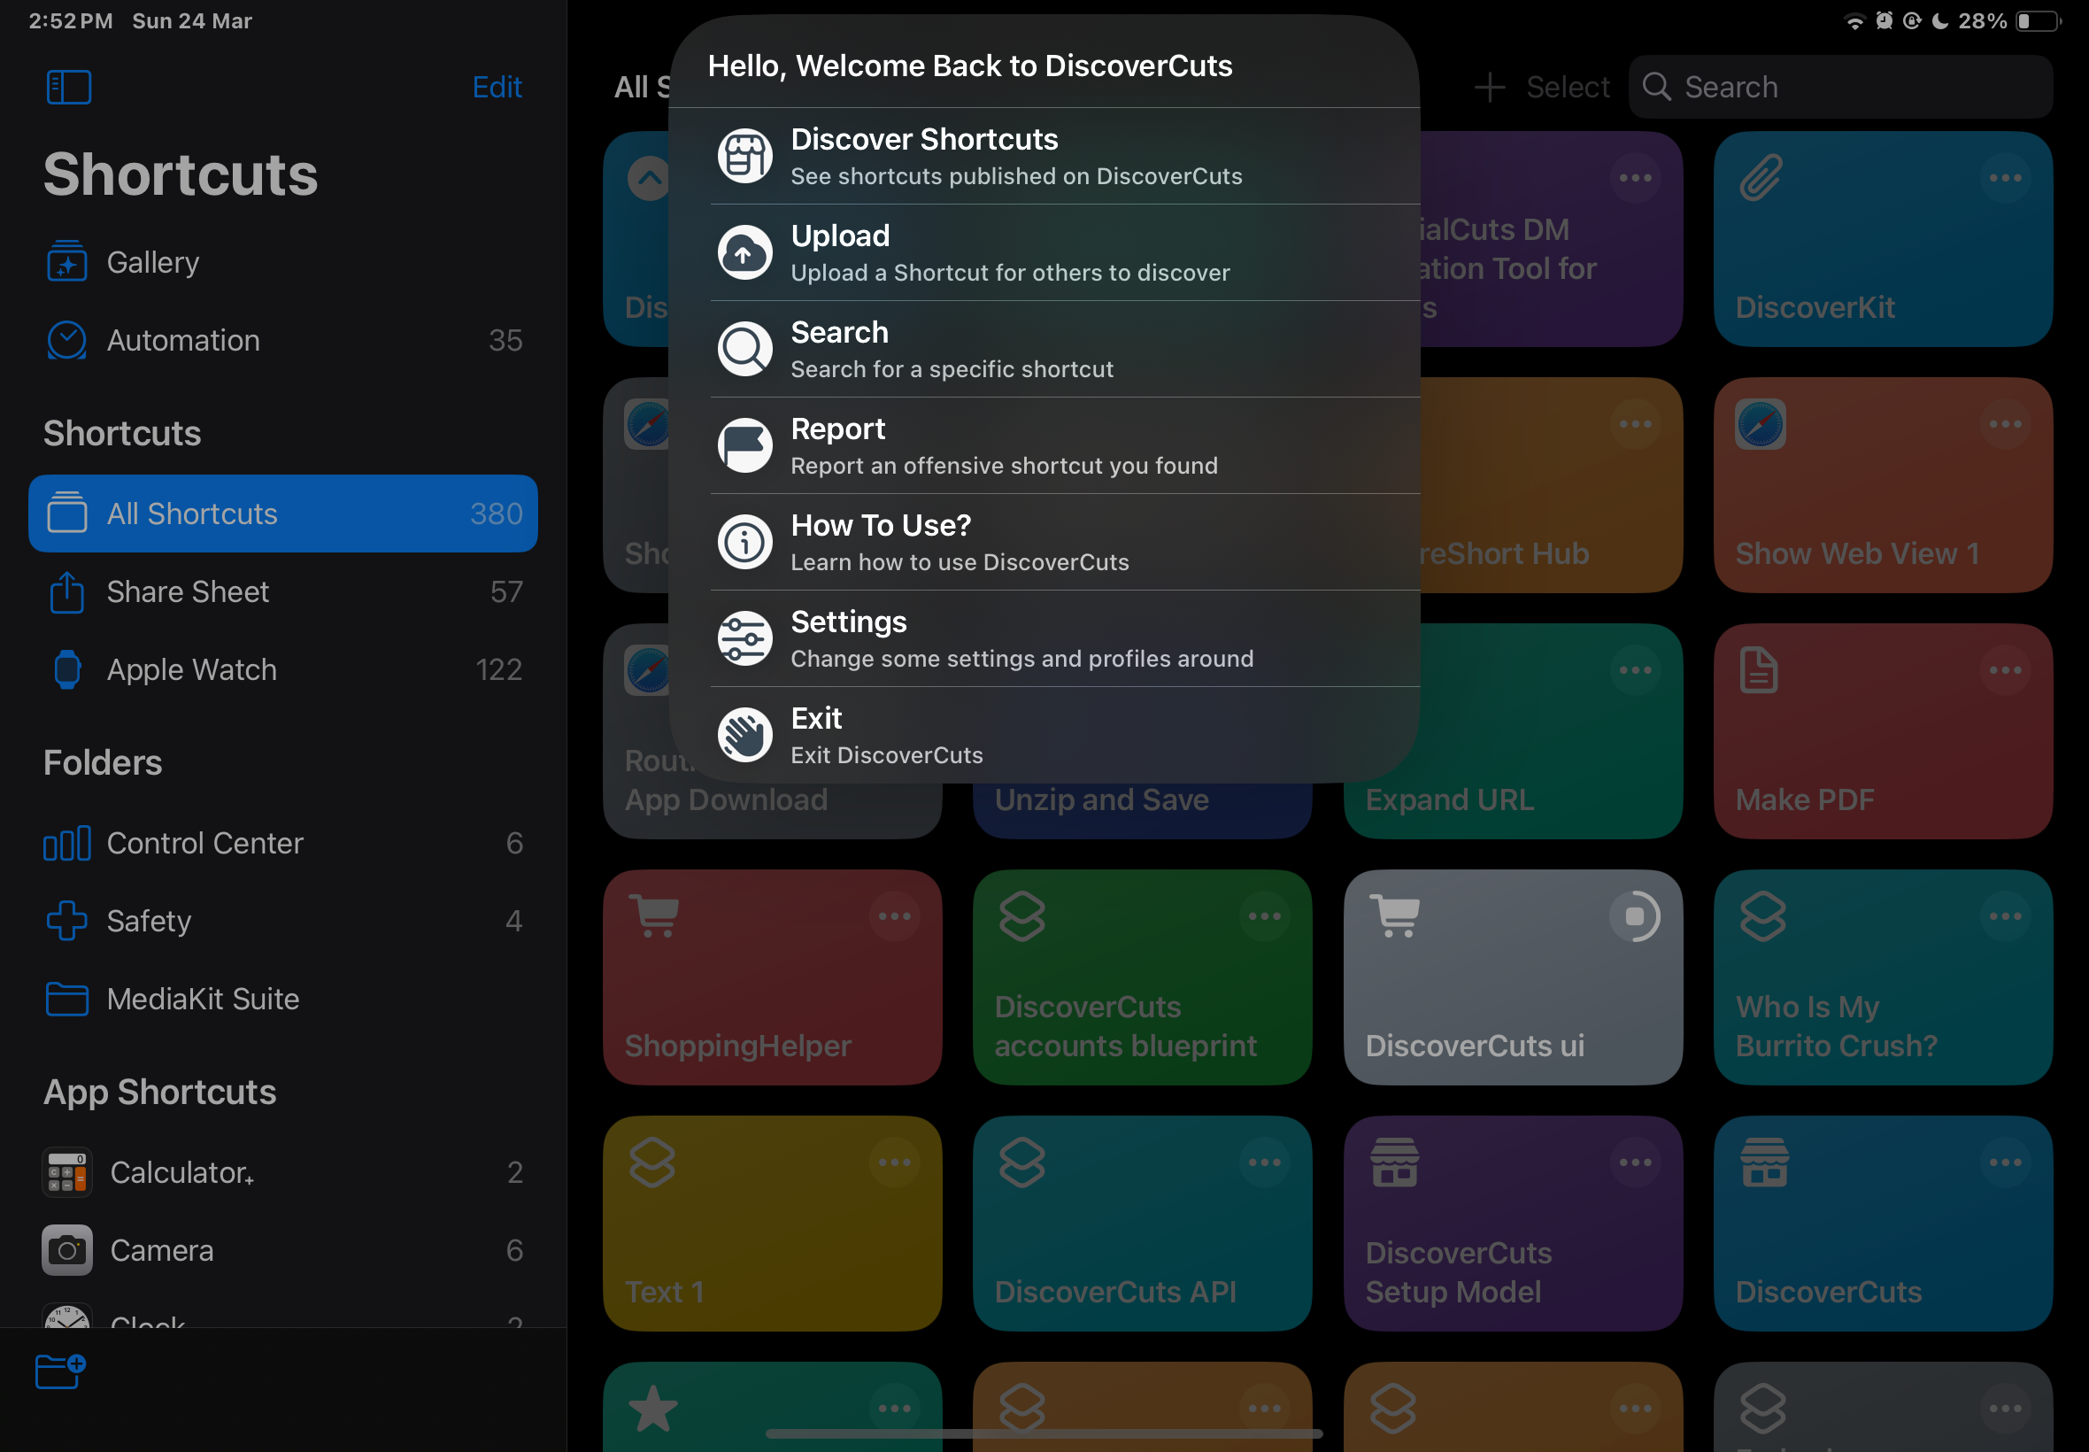Choose Search for a specific shortcut
Screen dimensions: 2089x1452
click(1044, 349)
